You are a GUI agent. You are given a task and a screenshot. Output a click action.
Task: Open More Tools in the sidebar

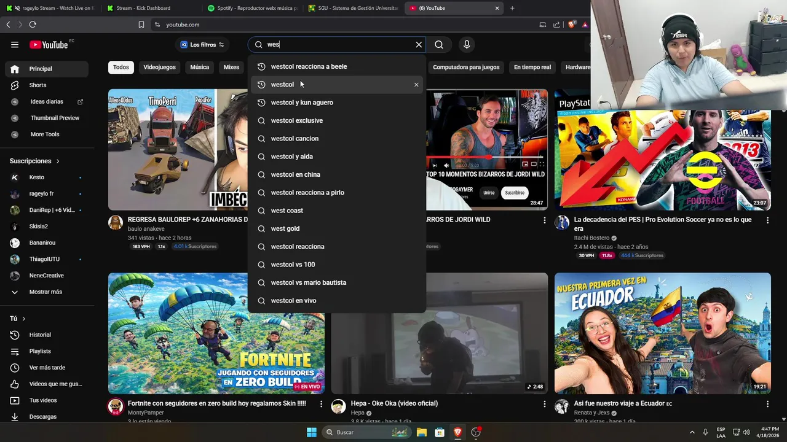point(47,134)
